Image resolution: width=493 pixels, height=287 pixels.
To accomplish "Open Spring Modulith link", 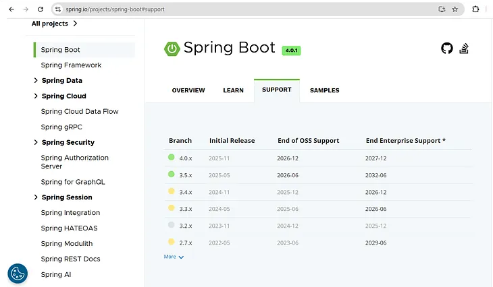I will pyautogui.click(x=67, y=244).
